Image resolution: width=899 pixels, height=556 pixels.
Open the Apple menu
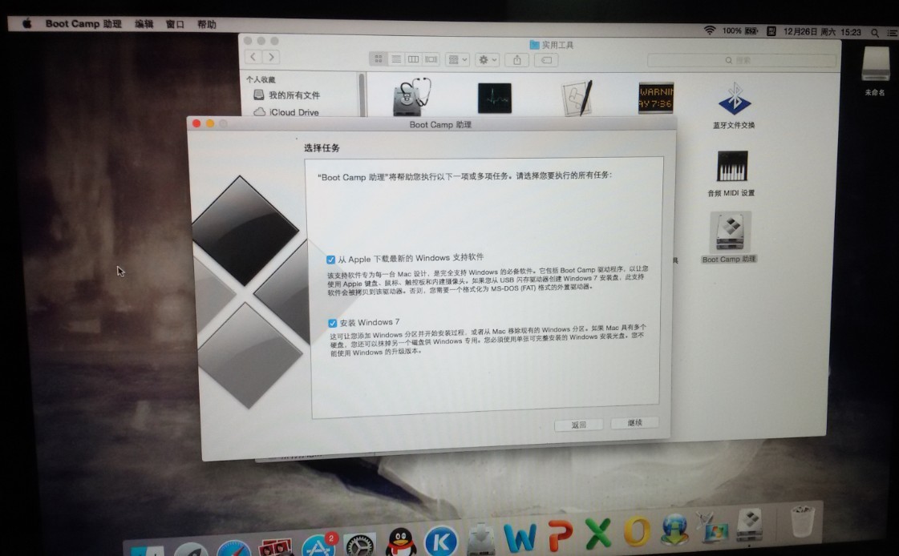pyautogui.click(x=27, y=23)
